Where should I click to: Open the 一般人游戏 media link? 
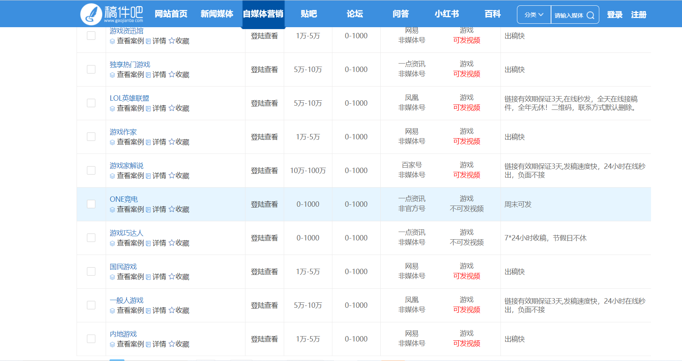[x=126, y=301]
